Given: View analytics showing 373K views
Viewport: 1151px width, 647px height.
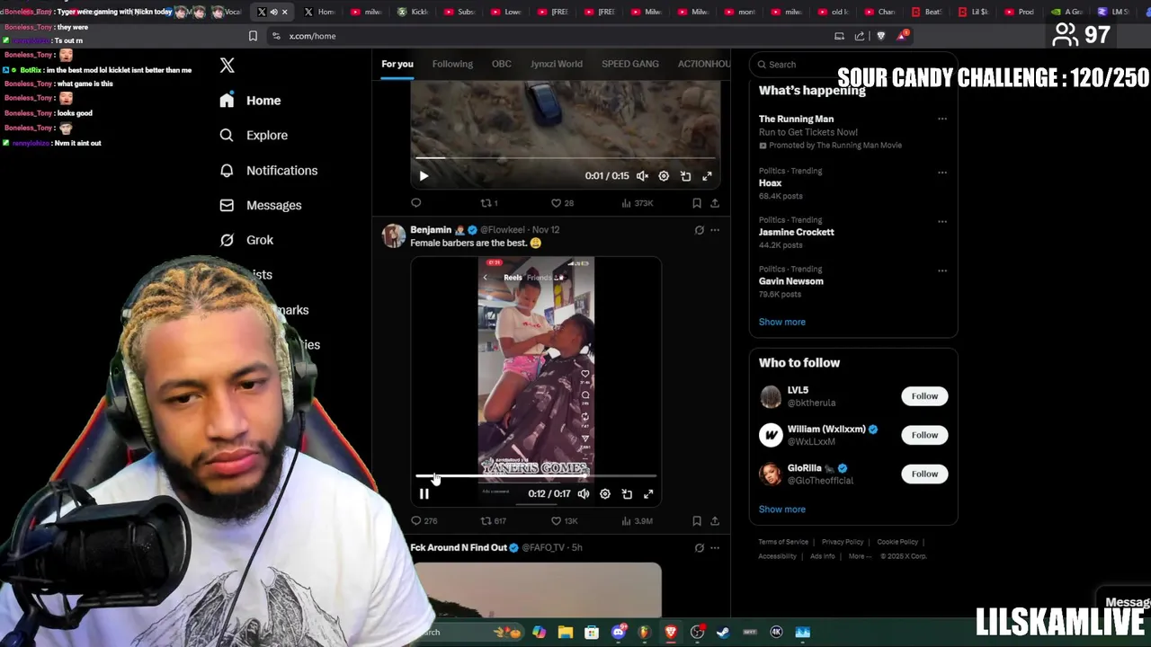Looking at the screenshot, I should pyautogui.click(x=638, y=203).
